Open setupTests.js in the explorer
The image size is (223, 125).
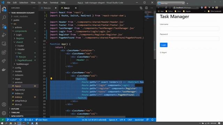click(21, 101)
